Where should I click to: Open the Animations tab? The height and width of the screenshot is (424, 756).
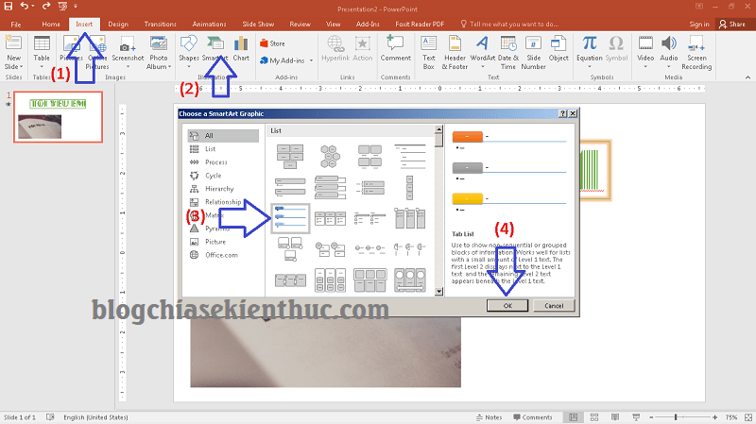click(209, 25)
